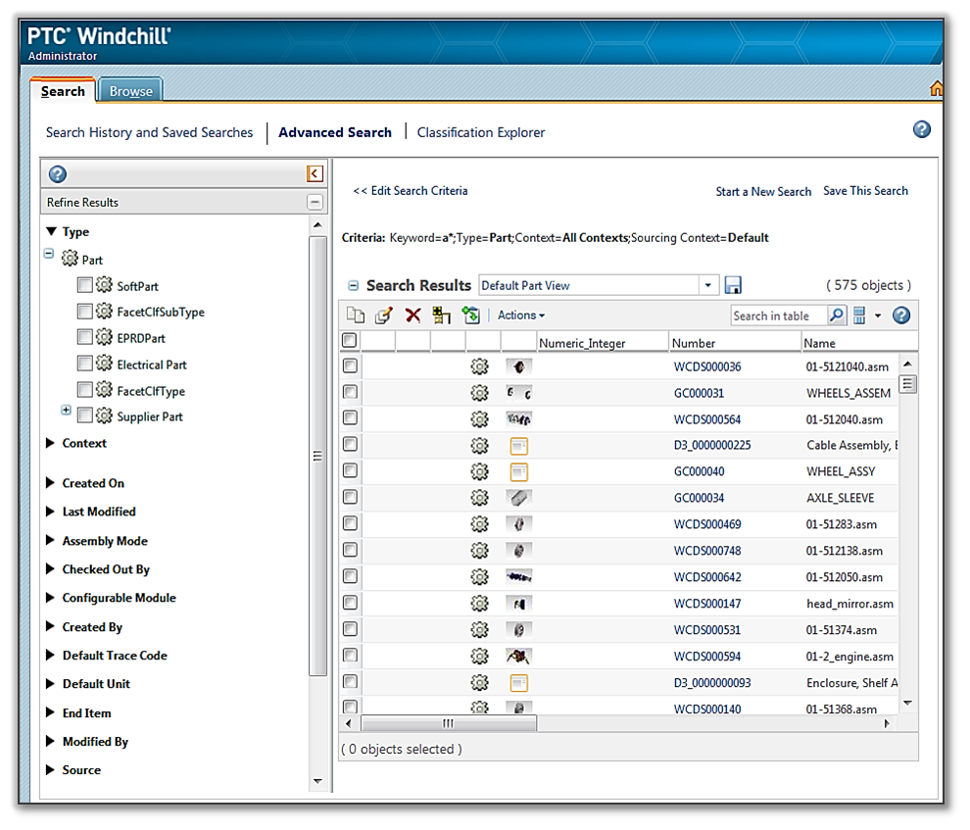Open the GC000040 part number link
The image size is (970, 830).
tap(699, 472)
